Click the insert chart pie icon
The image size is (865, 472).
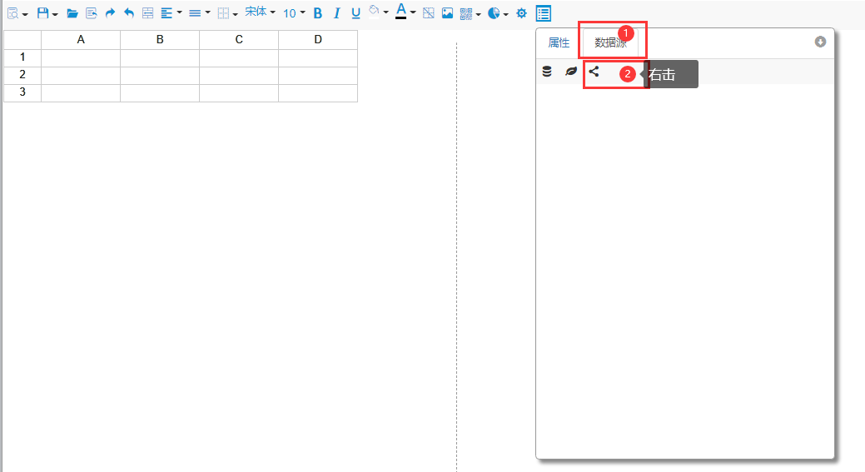494,13
